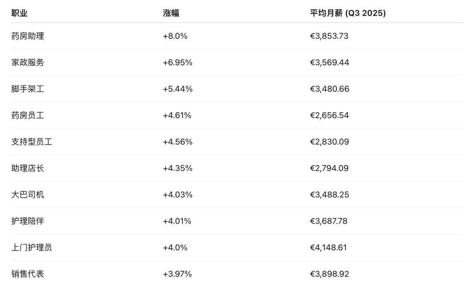Click the 助理店长 row label
The image size is (472, 292).
(x=28, y=168)
